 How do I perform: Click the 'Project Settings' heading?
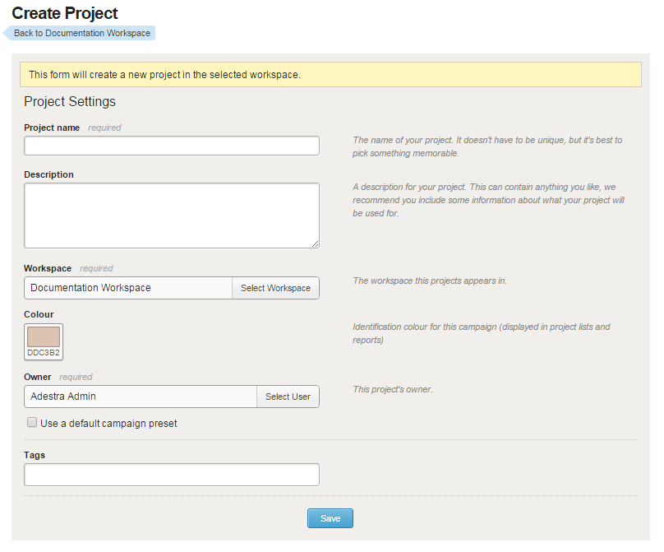click(x=70, y=102)
